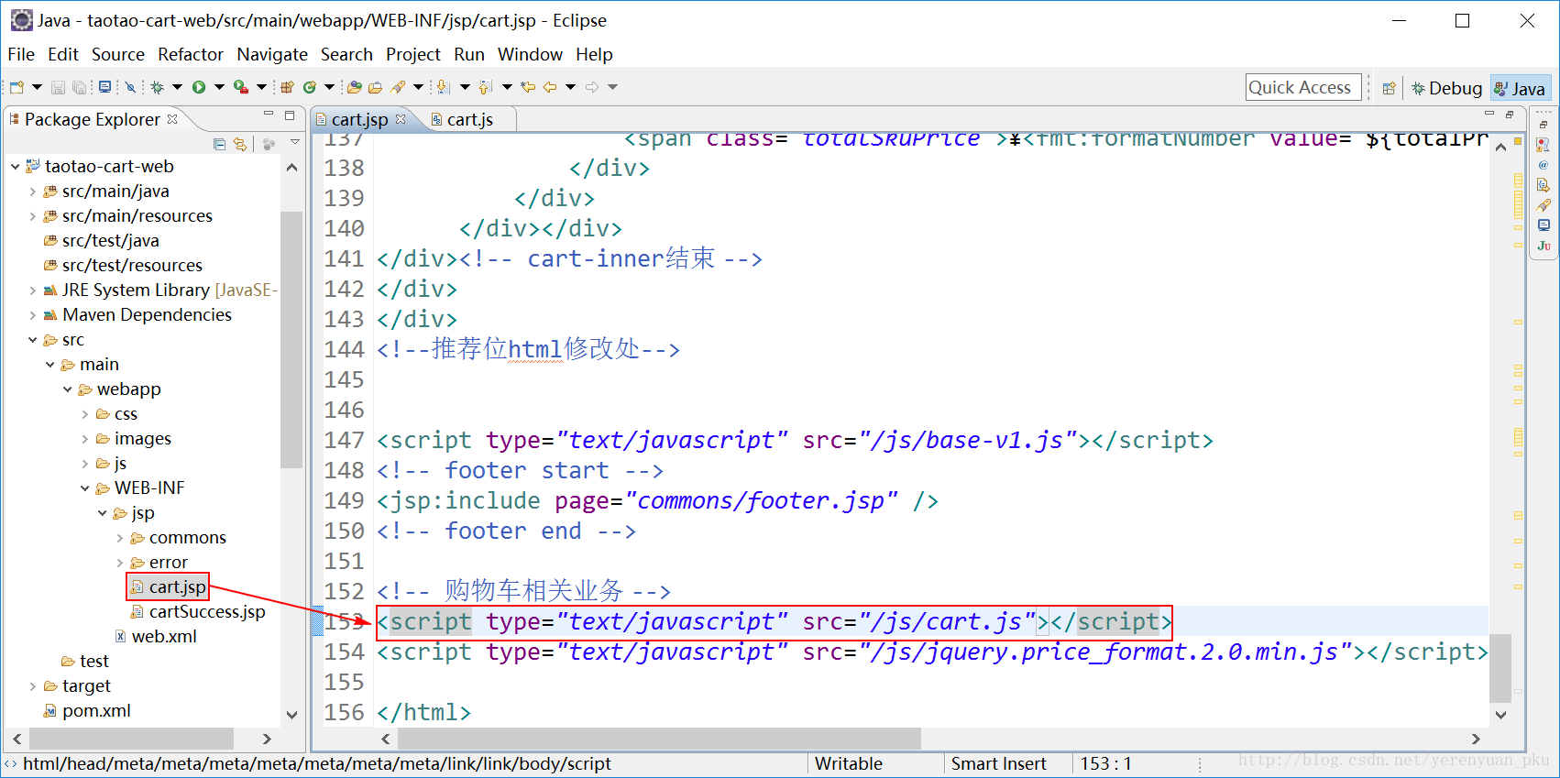Open the JUnit fast view icon
1560x778 pixels.
point(1544,246)
